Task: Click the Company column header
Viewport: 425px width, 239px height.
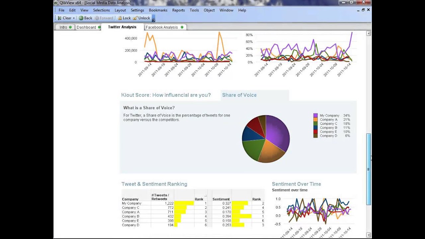Action: (x=130, y=199)
